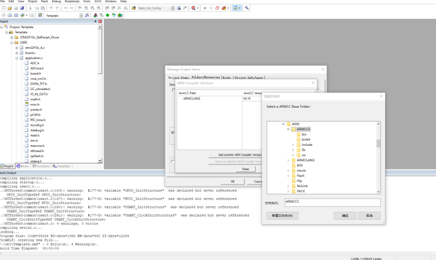Toggle top checkbox in Manage Project Items dialog
This screenshot has width=436, height=260.
(x=174, y=90)
